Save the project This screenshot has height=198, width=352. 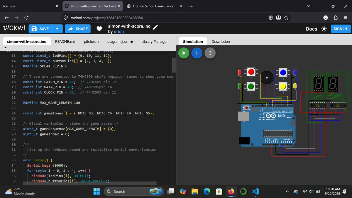tap(40, 29)
